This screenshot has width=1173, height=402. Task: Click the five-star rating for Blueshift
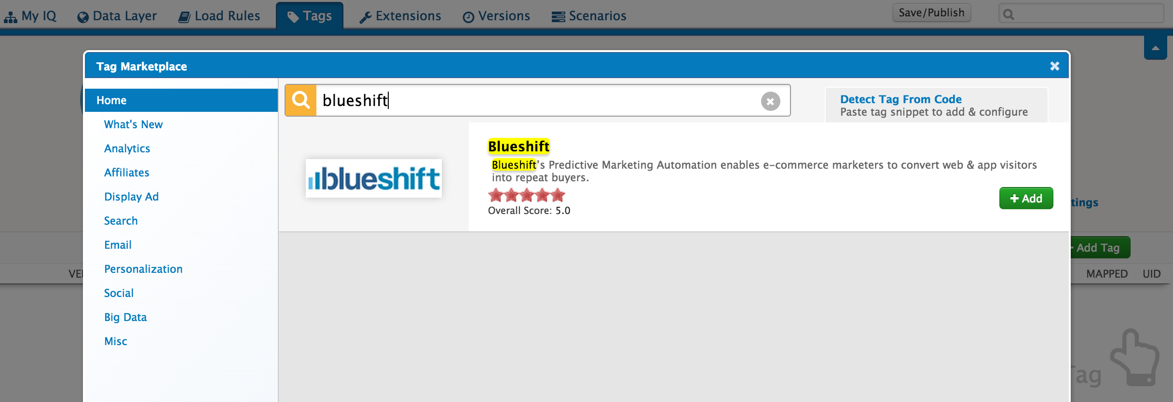tap(526, 195)
